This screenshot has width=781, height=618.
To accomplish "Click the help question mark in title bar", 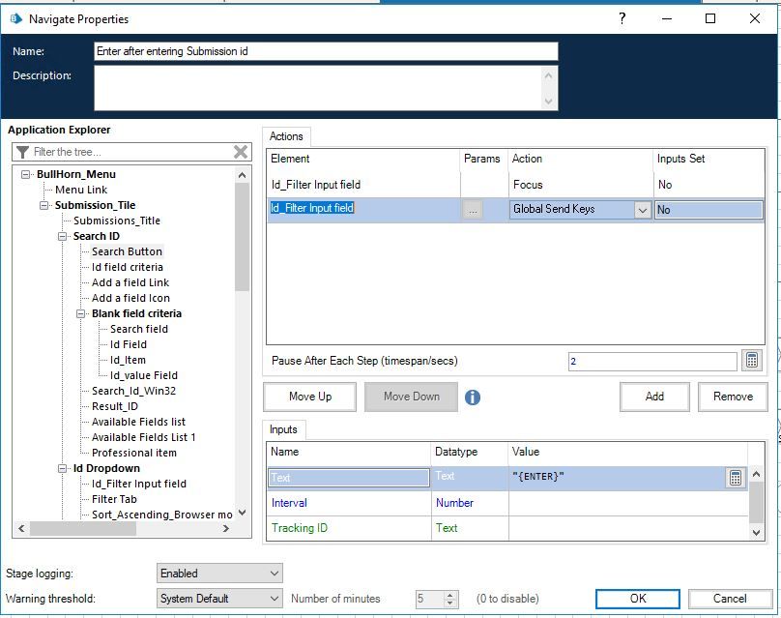I will [x=622, y=18].
